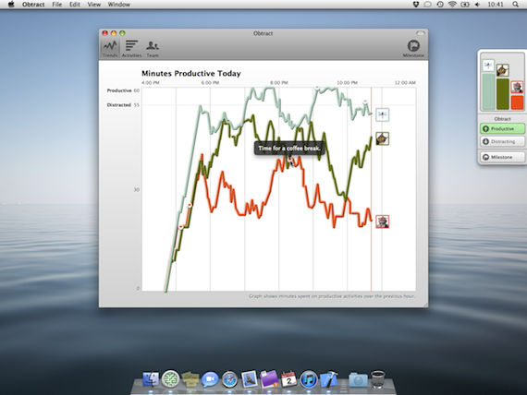Open the File menu

point(56,5)
